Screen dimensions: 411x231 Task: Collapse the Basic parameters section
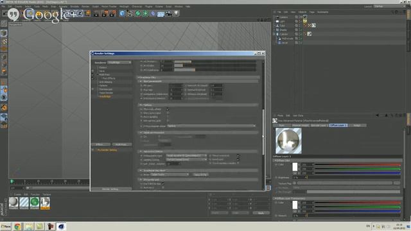[x=141, y=81]
